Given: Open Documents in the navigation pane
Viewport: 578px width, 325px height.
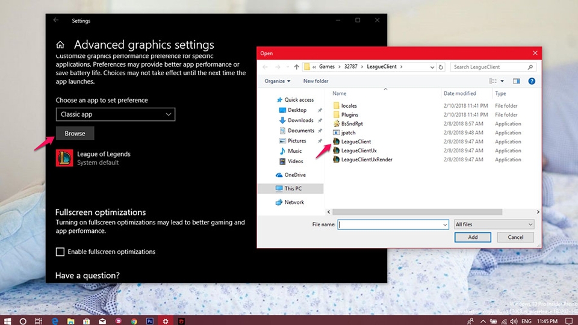Looking at the screenshot, I should click(x=297, y=131).
